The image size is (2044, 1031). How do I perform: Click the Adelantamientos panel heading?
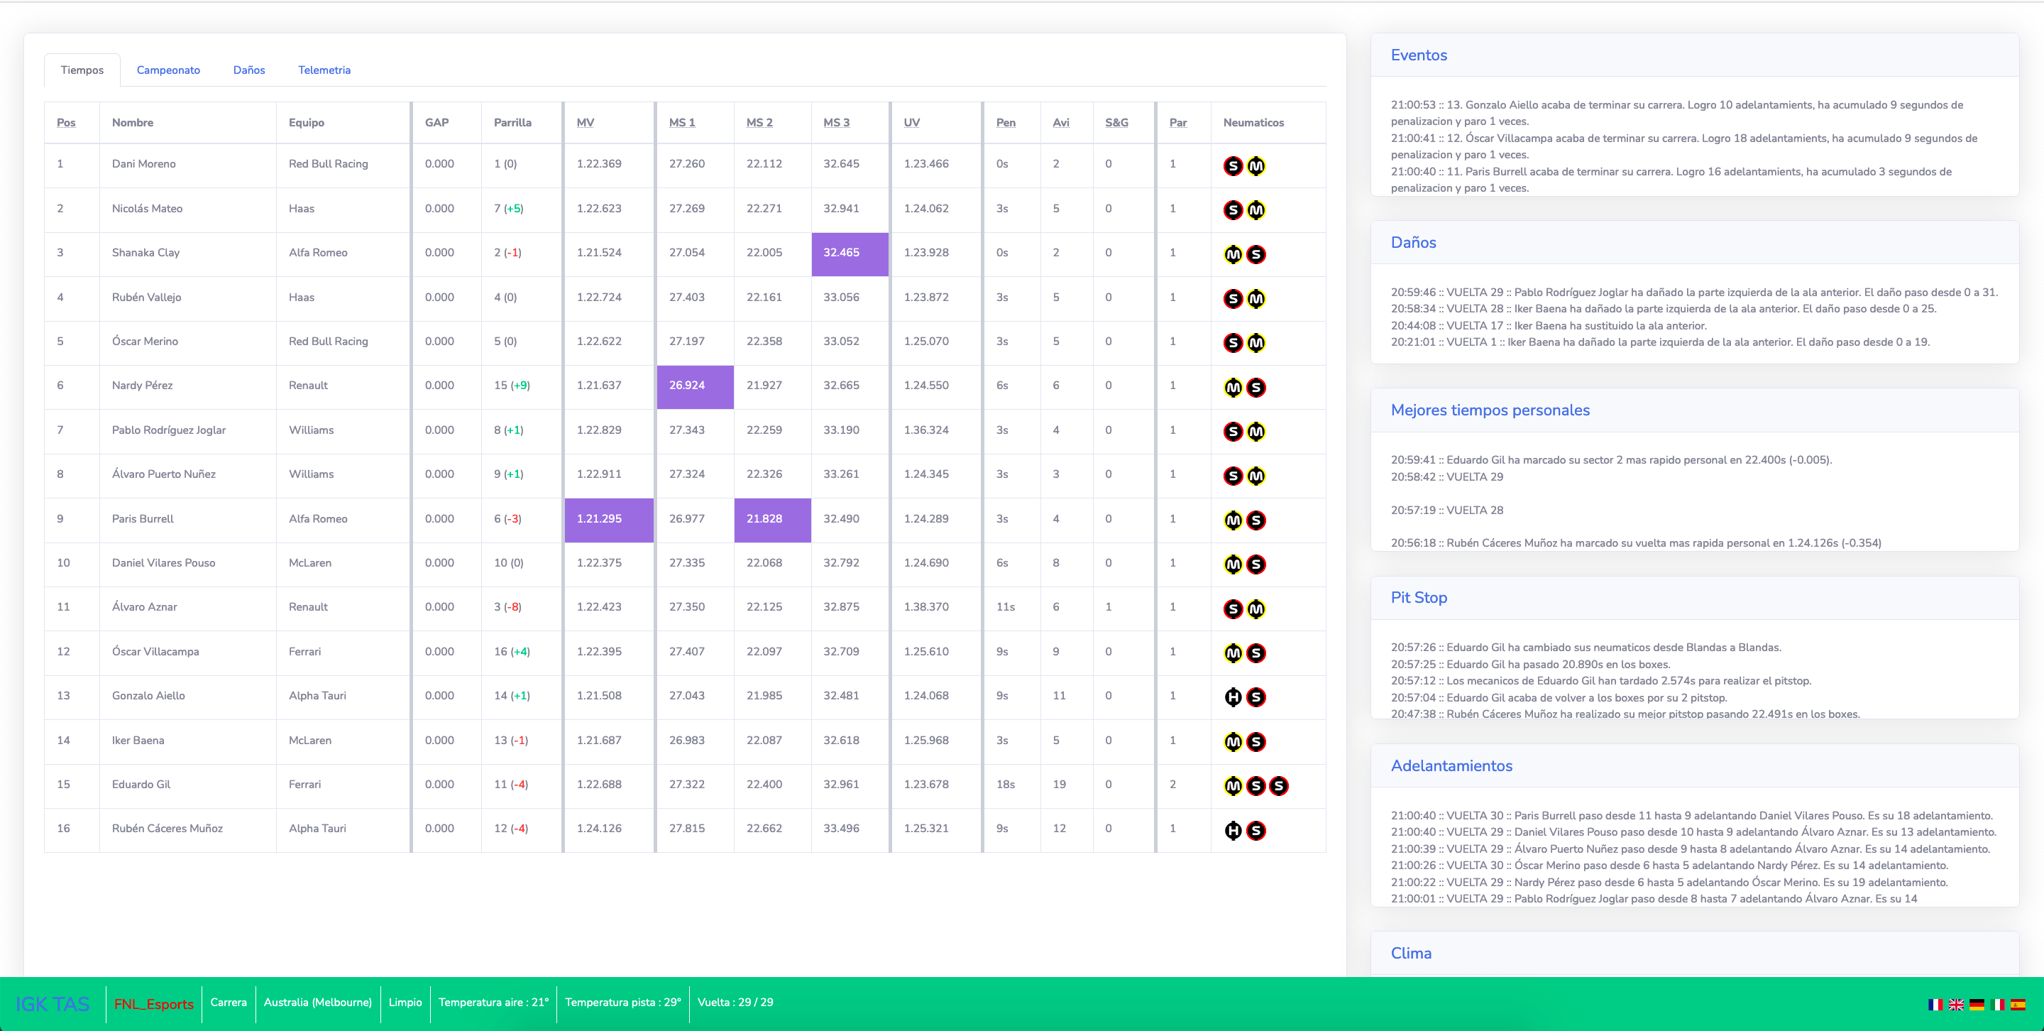pos(1451,765)
